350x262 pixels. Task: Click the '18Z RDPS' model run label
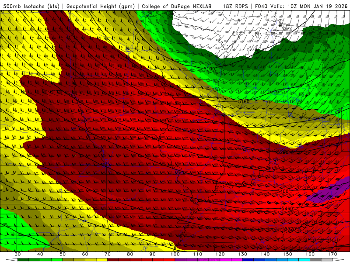(235, 6)
